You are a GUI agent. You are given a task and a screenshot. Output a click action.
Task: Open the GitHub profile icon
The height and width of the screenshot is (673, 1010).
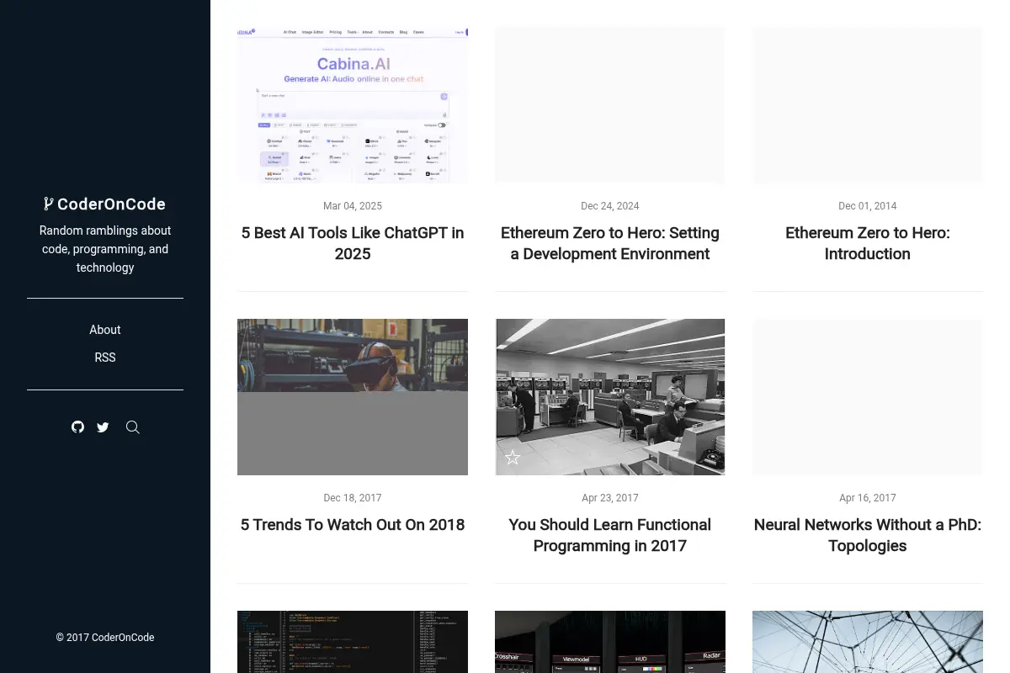[77, 427]
